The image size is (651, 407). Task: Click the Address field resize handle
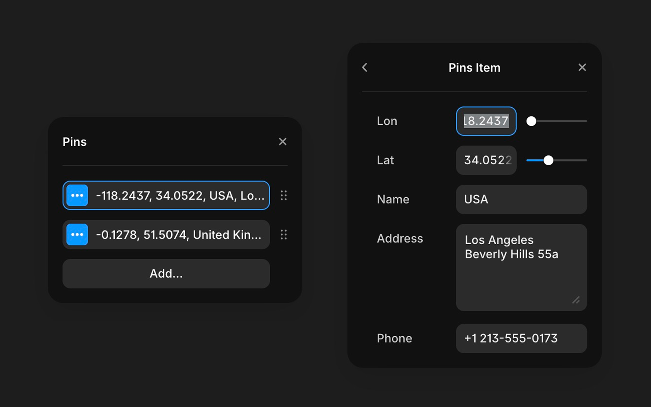[576, 300]
